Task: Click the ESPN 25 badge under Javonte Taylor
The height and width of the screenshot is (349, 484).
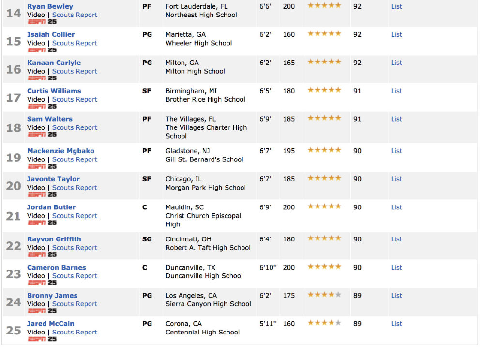Action: [42, 194]
